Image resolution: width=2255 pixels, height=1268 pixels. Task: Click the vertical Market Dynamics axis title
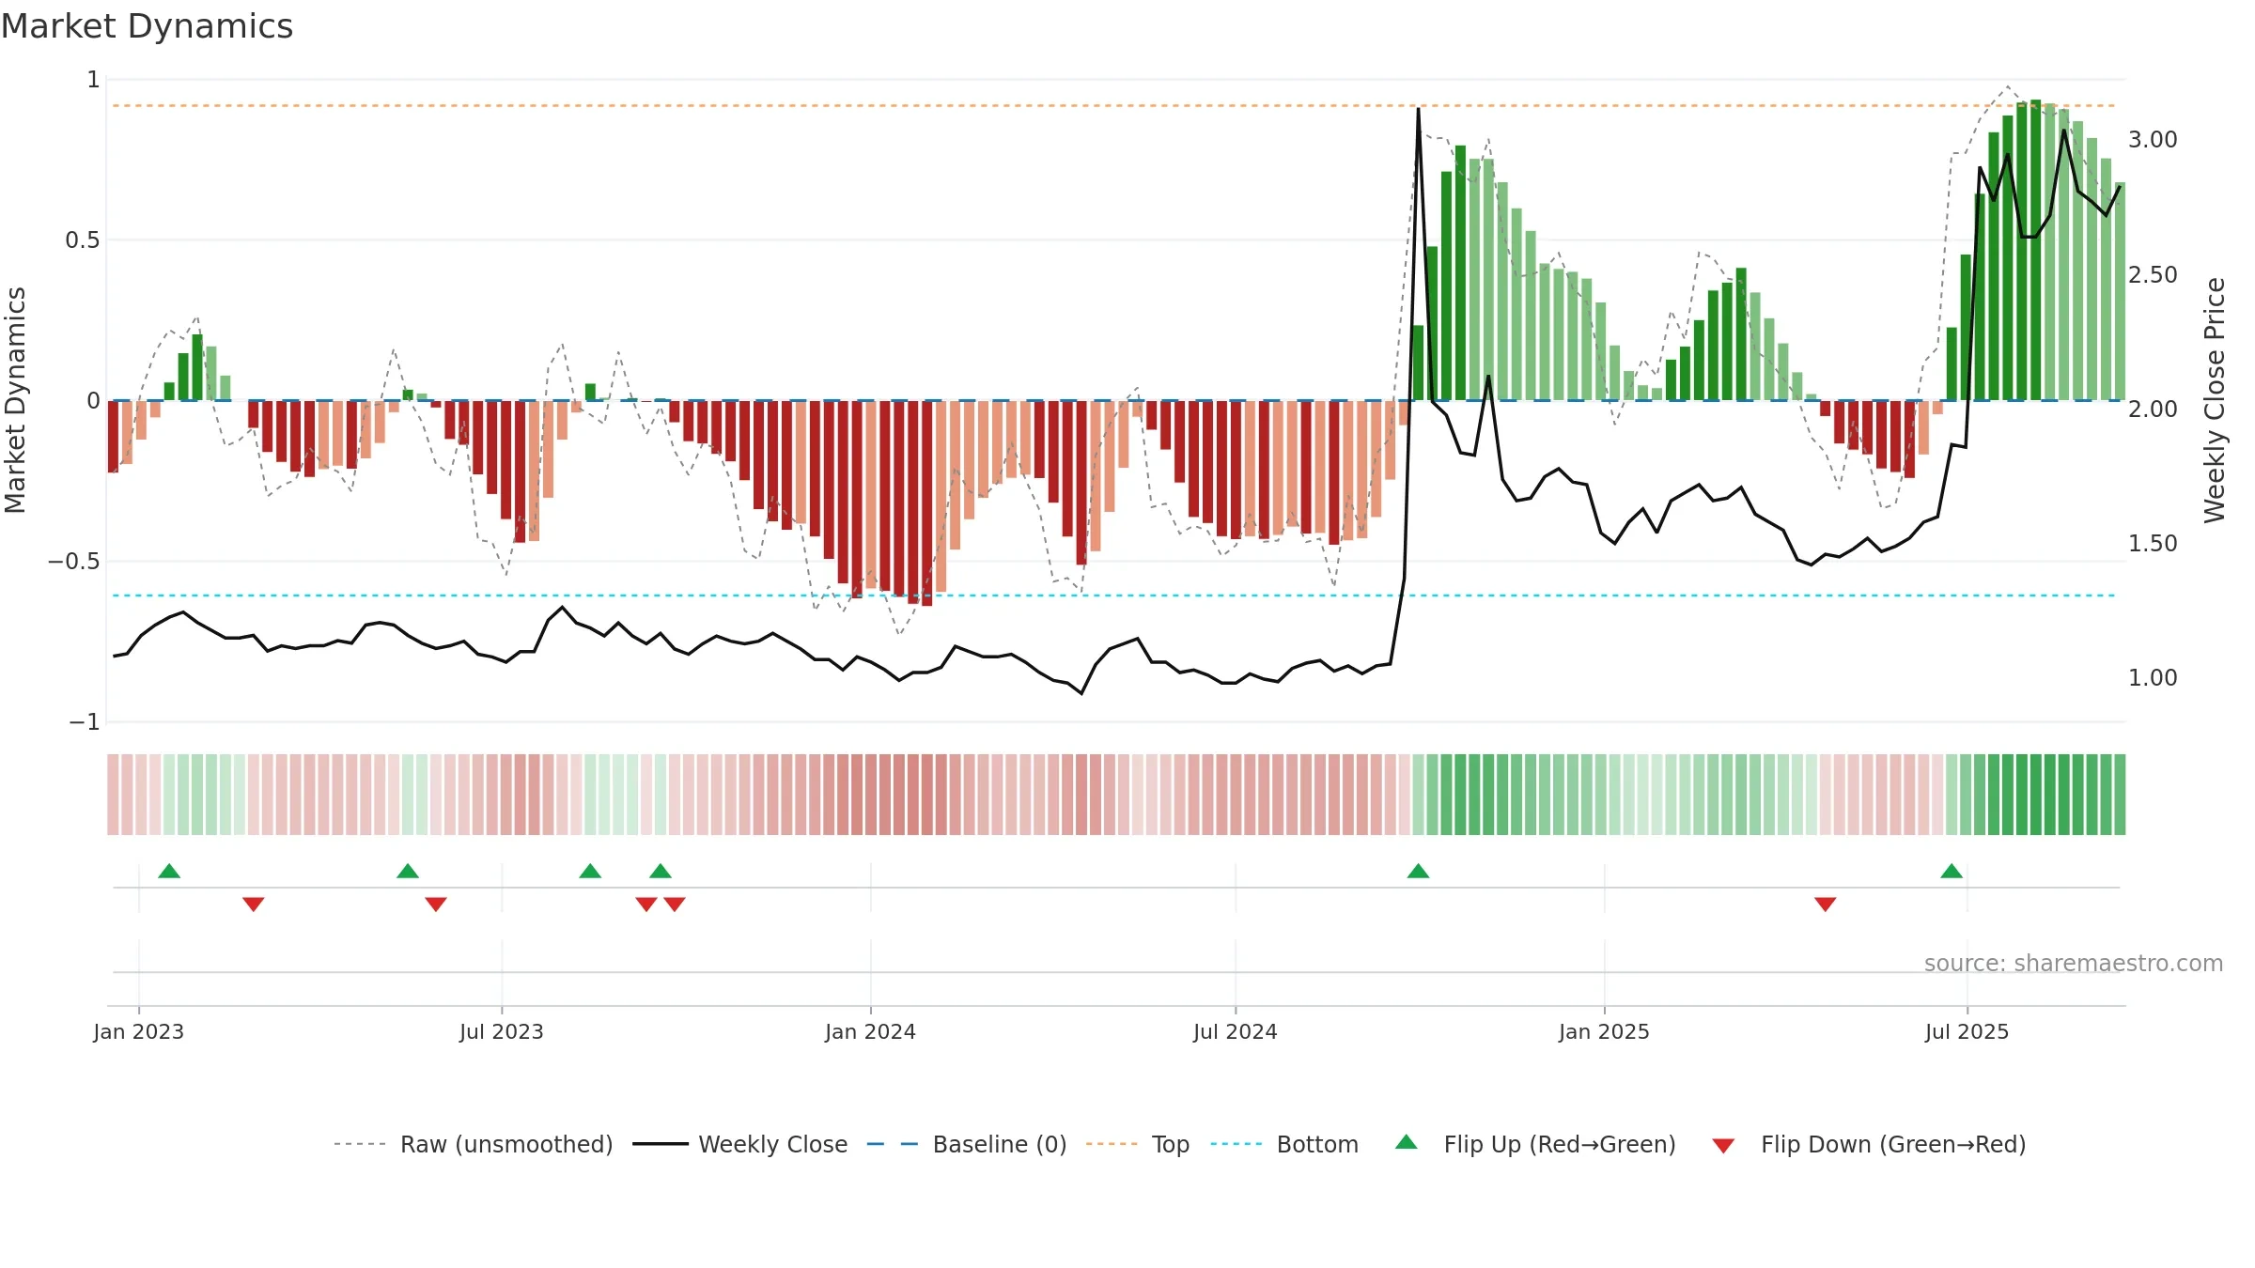point(15,400)
